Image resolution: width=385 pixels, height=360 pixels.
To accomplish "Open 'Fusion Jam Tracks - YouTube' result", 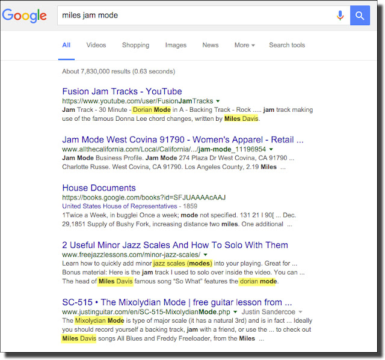I will coord(122,91).
